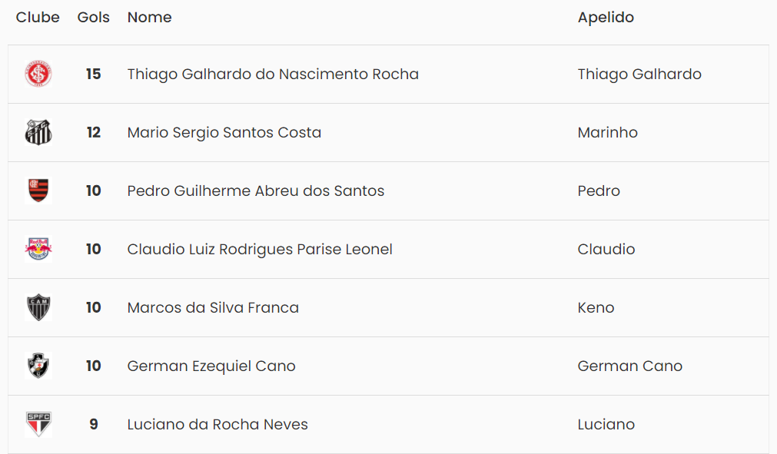Sort by the Gols column header

coord(93,17)
